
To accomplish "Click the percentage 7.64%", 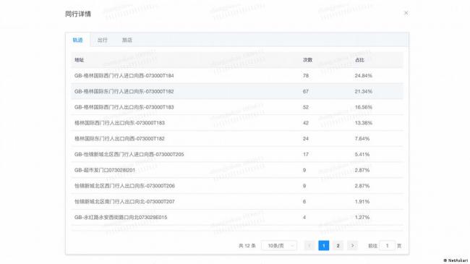I will click(362, 139).
